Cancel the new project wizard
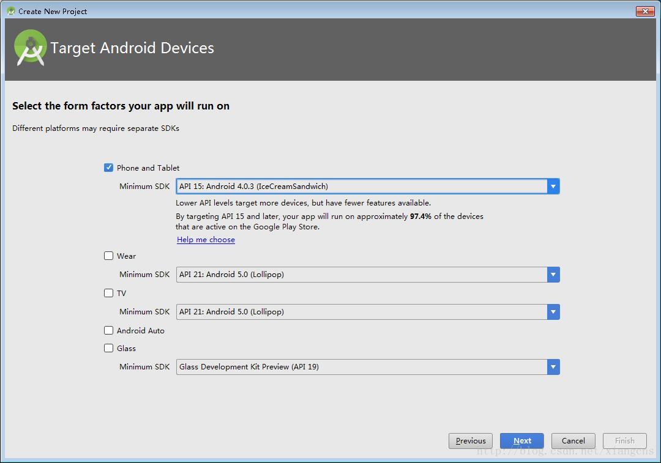Screen dimensions: 661x463 (x=573, y=440)
